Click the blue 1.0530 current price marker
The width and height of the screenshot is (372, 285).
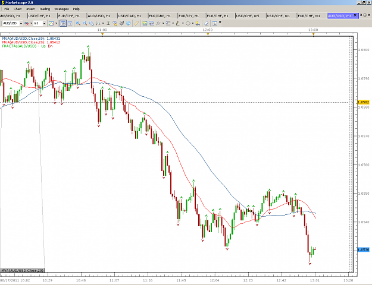pos(364,250)
